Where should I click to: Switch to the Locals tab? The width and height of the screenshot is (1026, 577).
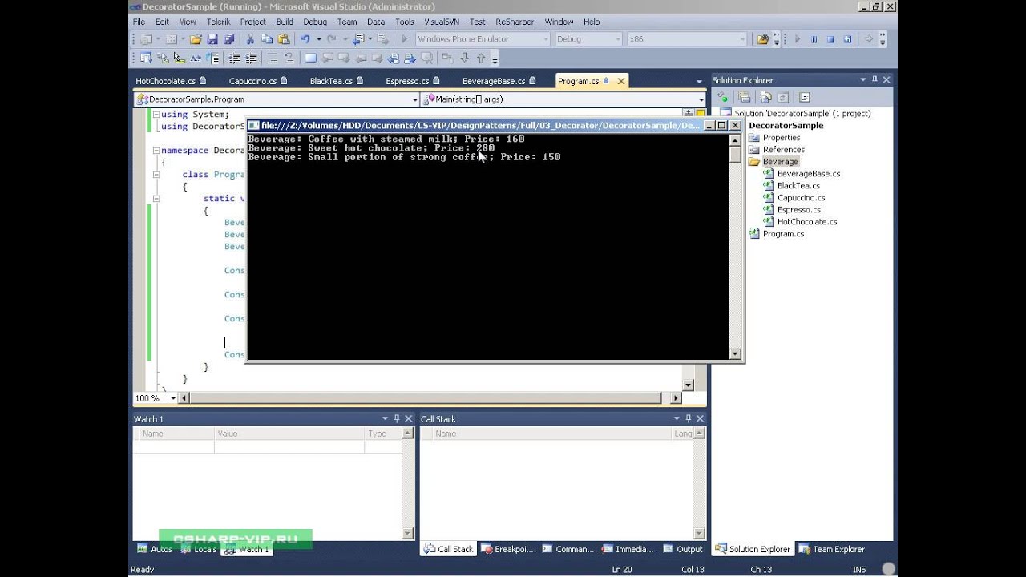pyautogui.click(x=199, y=549)
